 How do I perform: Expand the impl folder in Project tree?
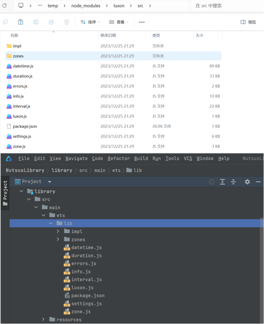coord(58,231)
